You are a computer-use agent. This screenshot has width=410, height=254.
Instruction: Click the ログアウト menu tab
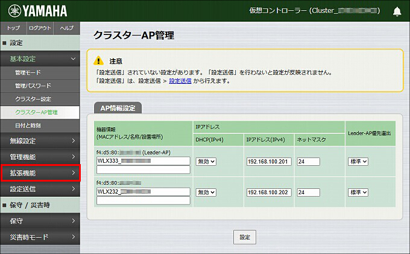pos(40,28)
